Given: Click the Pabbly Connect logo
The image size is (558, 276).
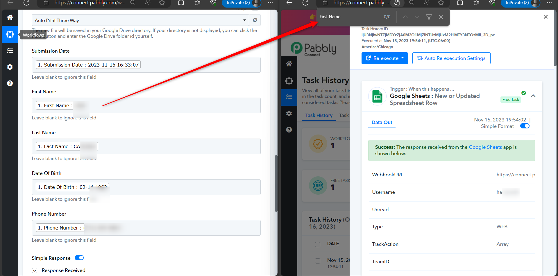Looking at the screenshot, I should click(x=313, y=49).
